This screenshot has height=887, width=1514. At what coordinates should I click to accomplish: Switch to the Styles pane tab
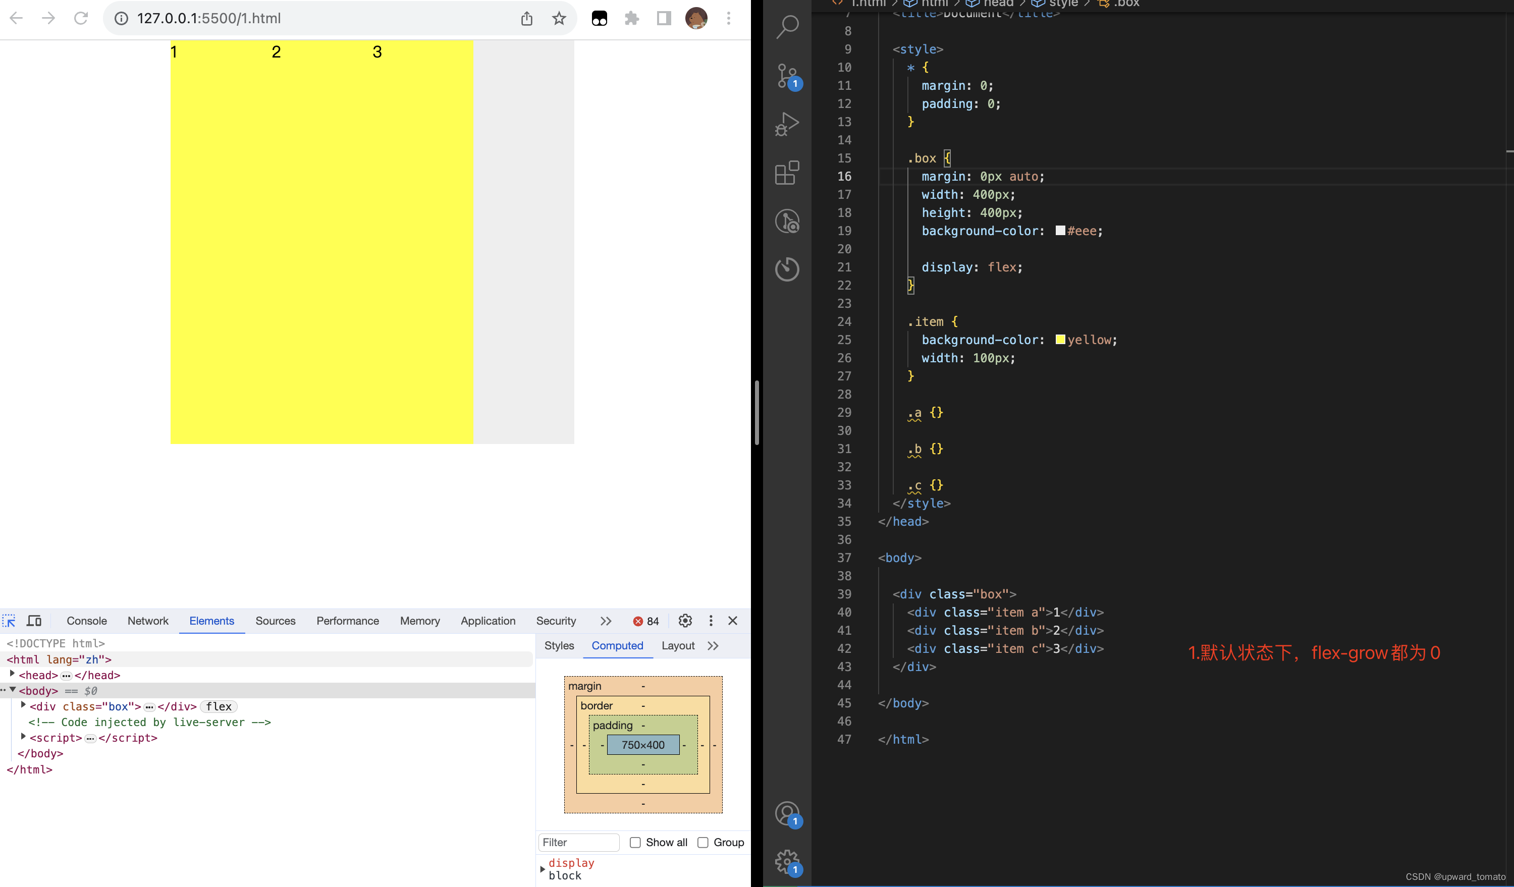point(559,646)
